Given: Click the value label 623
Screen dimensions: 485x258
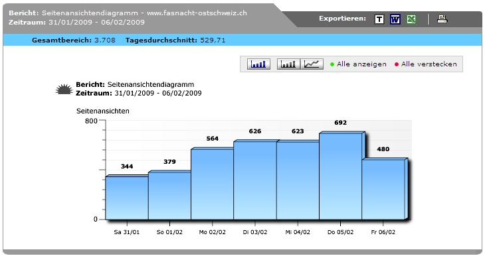Looking at the screenshot, I should 298,131.
